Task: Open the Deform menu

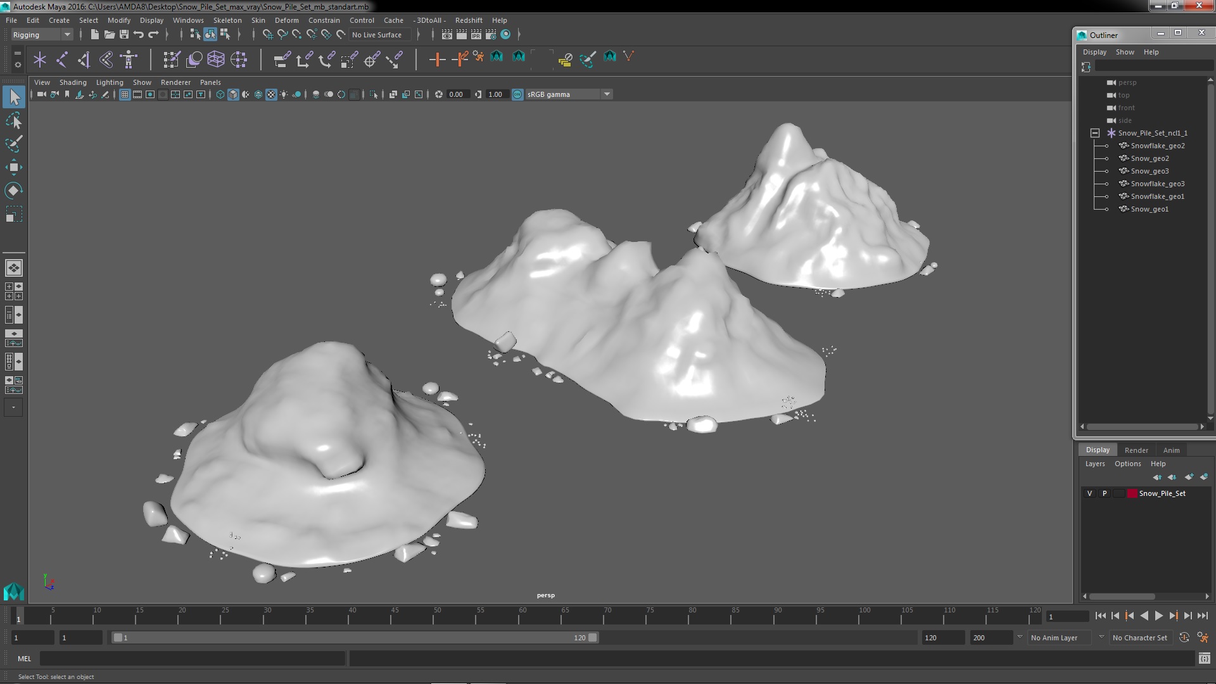Action: pyautogui.click(x=286, y=20)
